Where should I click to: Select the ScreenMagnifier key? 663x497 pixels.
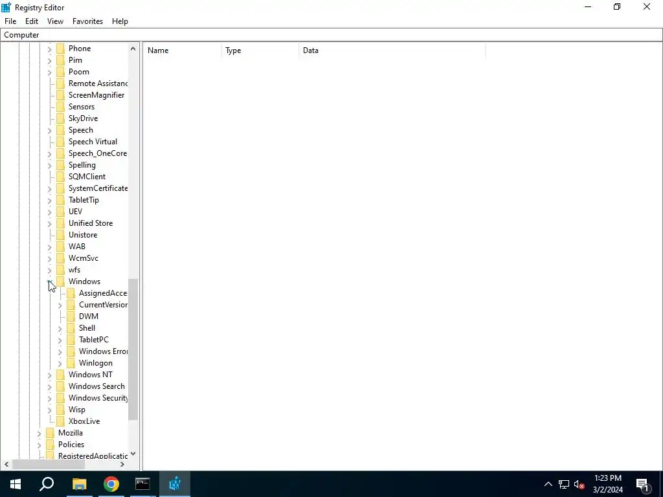(x=96, y=95)
